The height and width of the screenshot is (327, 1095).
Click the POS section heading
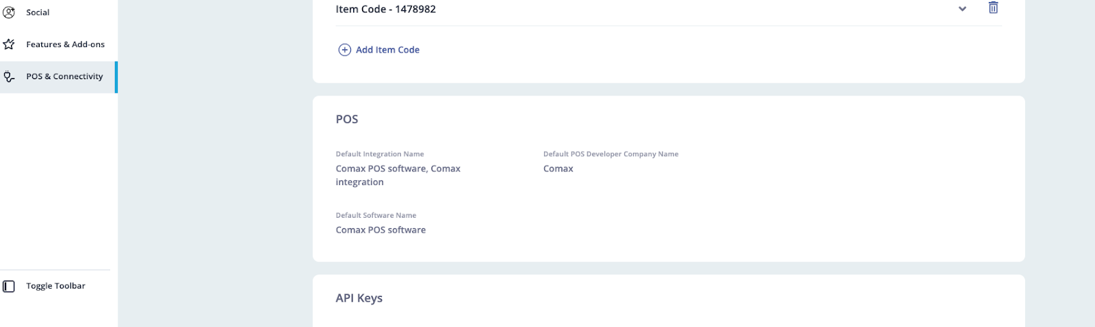pos(347,119)
